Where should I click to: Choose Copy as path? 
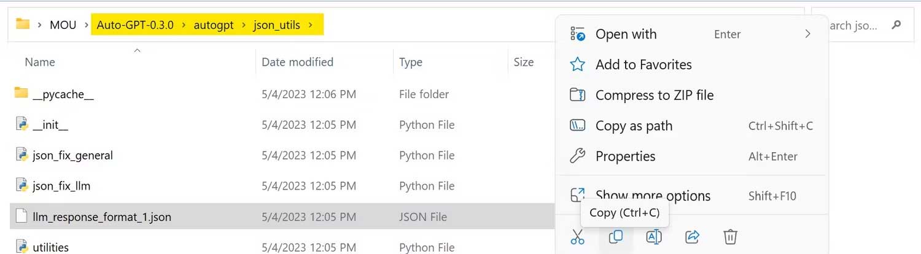coord(634,126)
